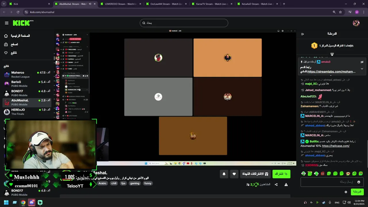This screenshot has width=368, height=207.
Task: Select the fps tag
Action: tap(123, 183)
